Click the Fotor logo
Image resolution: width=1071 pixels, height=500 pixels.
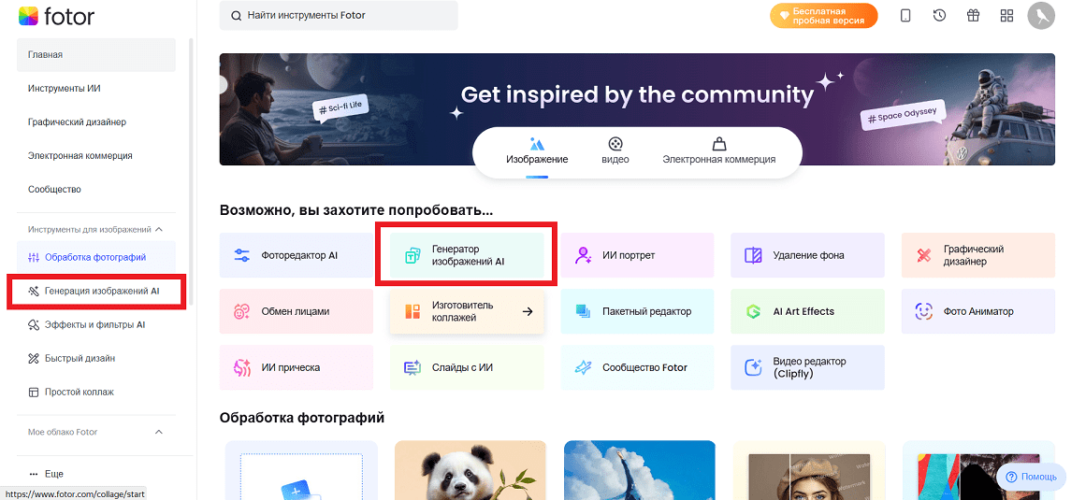56,16
